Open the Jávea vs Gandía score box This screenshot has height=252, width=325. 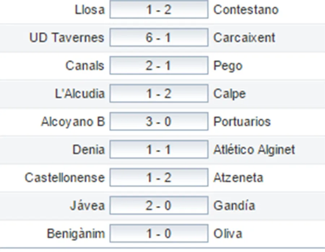pos(159,205)
